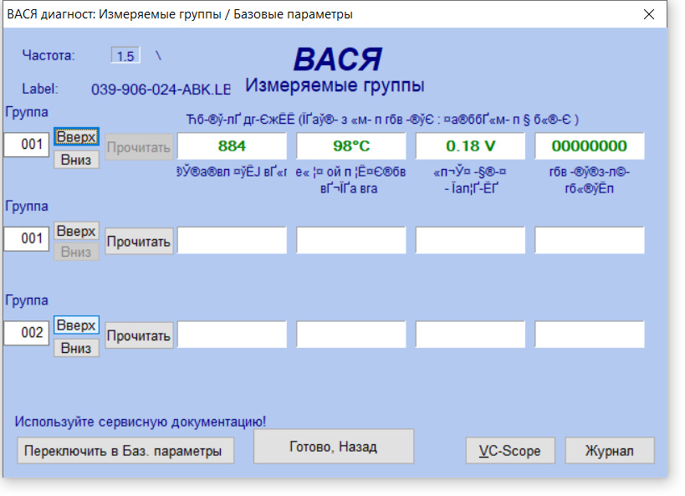
Task: Focus the group 002 number field
Action: [27, 333]
